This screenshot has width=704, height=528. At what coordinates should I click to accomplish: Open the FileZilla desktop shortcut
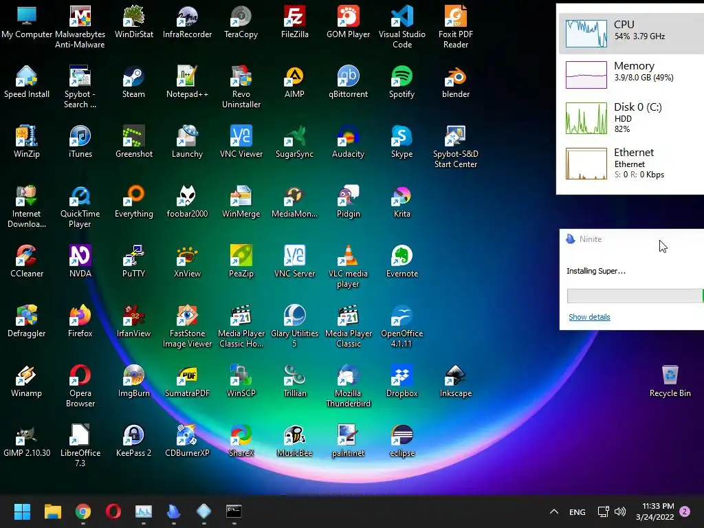(x=294, y=21)
